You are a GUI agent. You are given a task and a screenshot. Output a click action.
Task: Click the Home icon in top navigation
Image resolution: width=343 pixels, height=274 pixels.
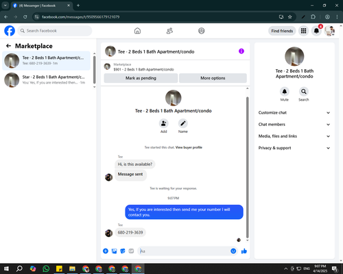pyautogui.click(x=137, y=31)
